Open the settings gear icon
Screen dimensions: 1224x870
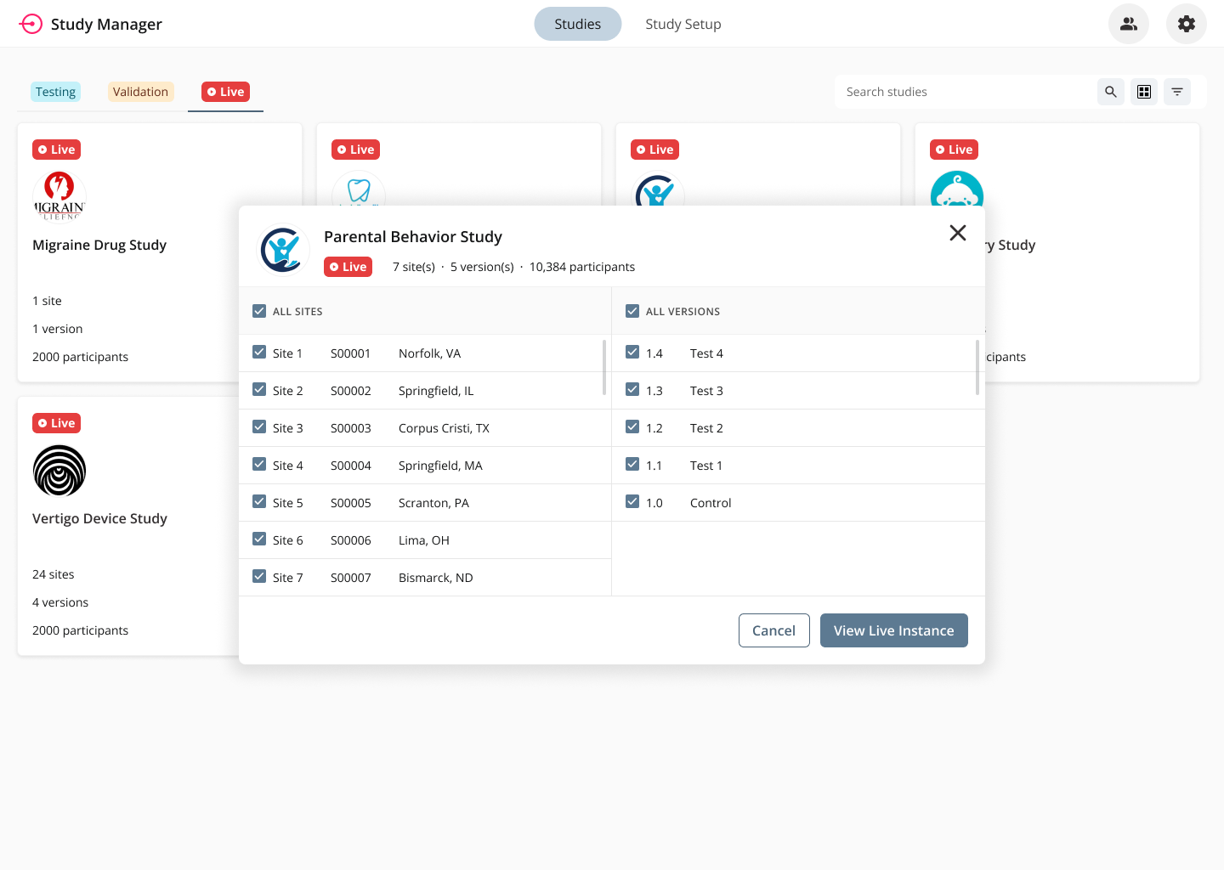click(x=1186, y=24)
